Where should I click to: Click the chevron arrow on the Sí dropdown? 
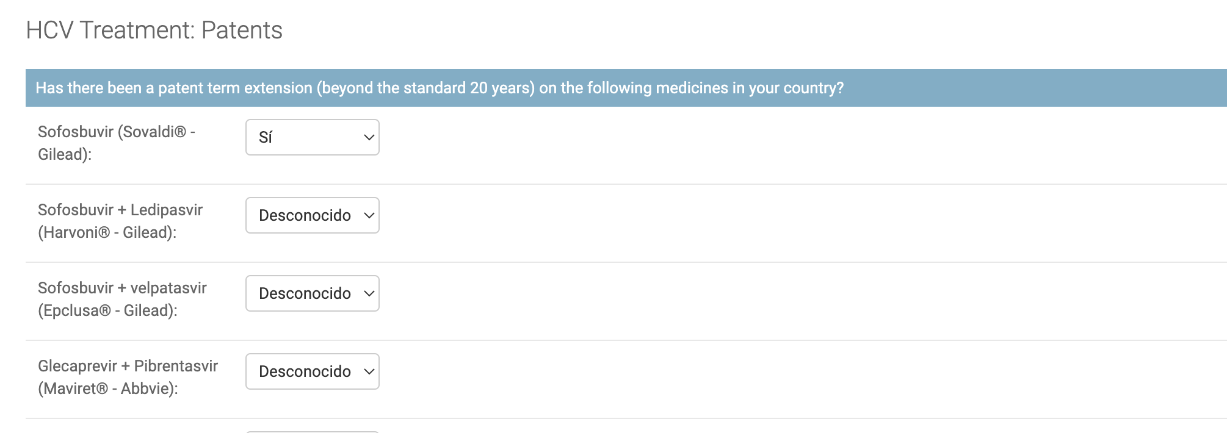click(x=369, y=137)
